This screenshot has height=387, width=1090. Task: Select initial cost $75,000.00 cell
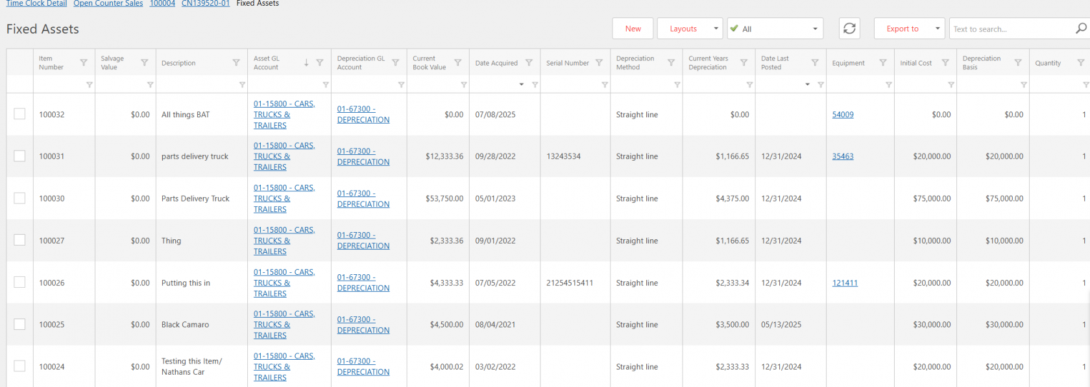pyautogui.click(x=925, y=198)
